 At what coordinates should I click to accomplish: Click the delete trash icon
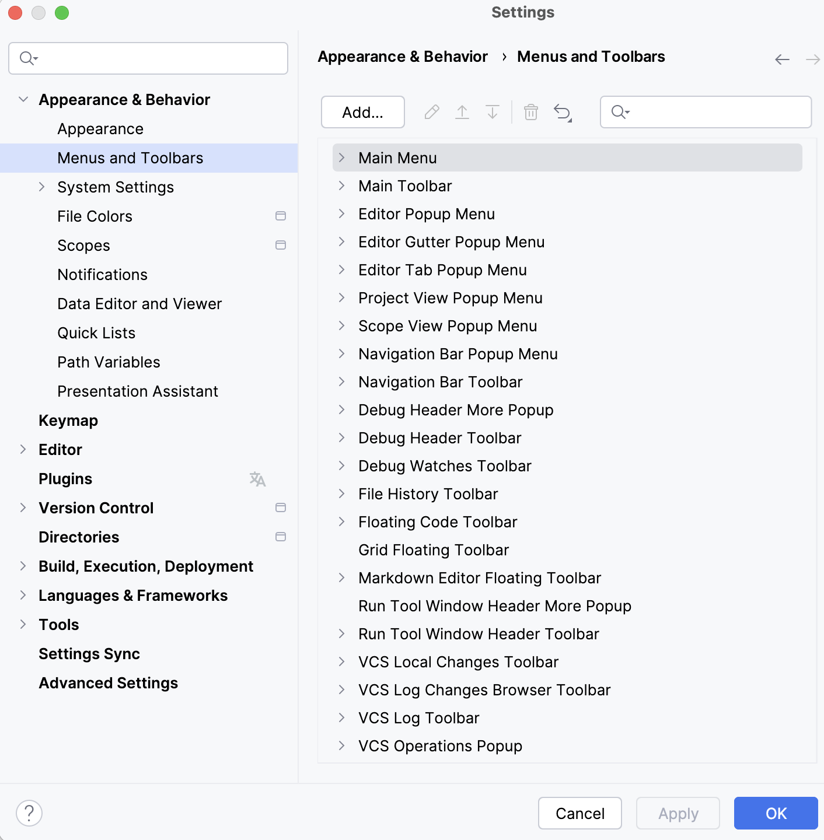531,112
